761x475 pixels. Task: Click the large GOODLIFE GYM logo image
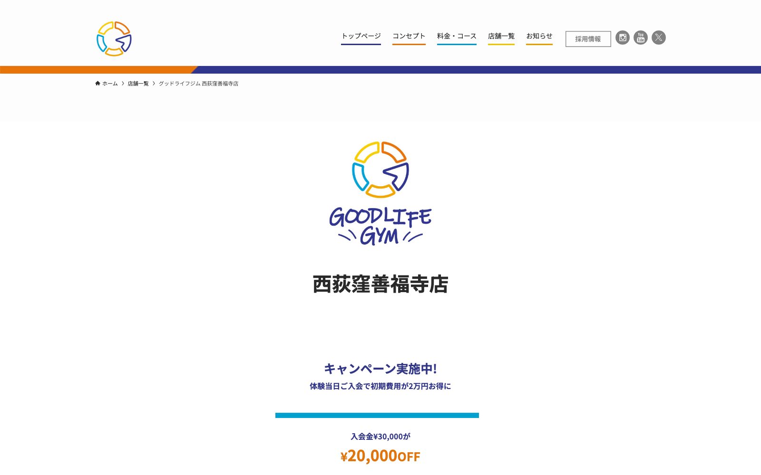(380, 193)
